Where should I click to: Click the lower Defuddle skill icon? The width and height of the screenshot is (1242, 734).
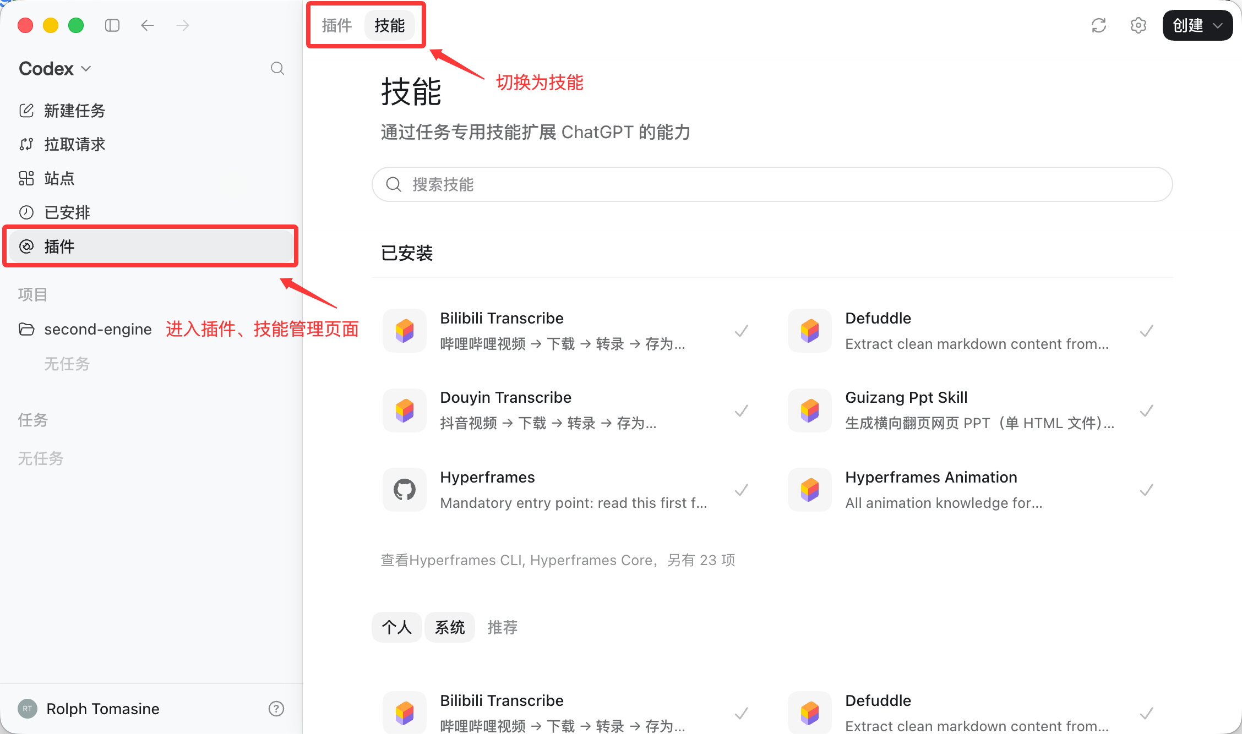point(810,713)
